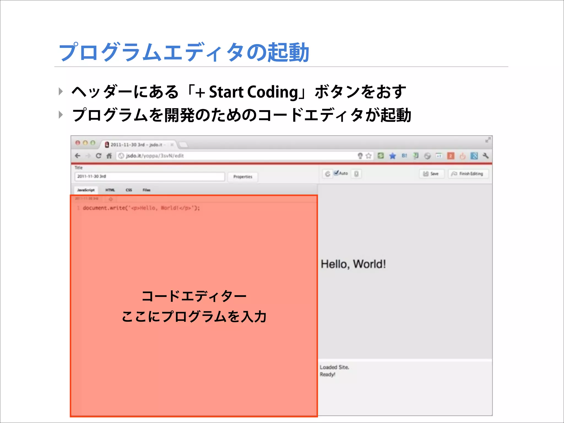This screenshot has height=423, width=564.
Task: Click the grey globe extension icon
Action: [x=427, y=156]
